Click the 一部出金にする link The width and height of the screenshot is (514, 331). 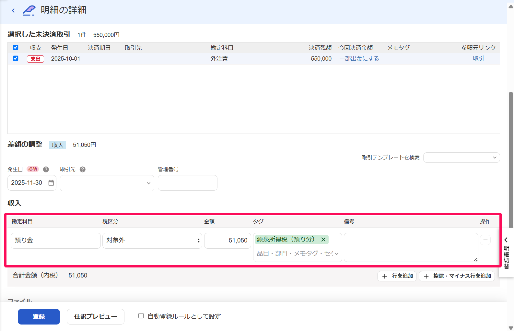[x=359, y=59]
